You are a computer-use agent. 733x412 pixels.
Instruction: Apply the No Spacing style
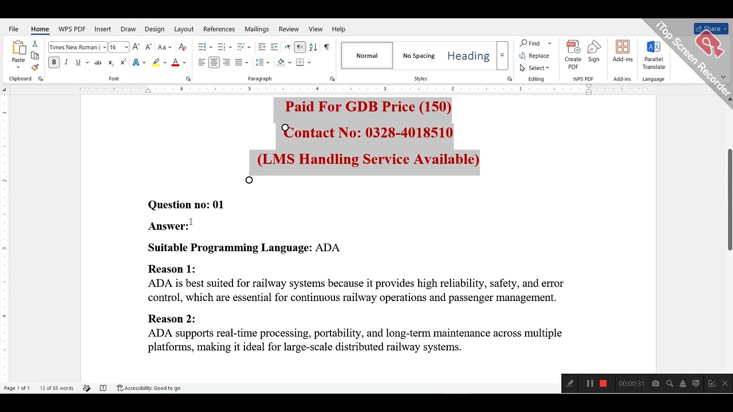coord(419,56)
